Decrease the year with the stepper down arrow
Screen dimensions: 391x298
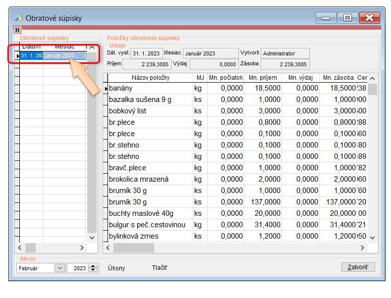(94, 270)
